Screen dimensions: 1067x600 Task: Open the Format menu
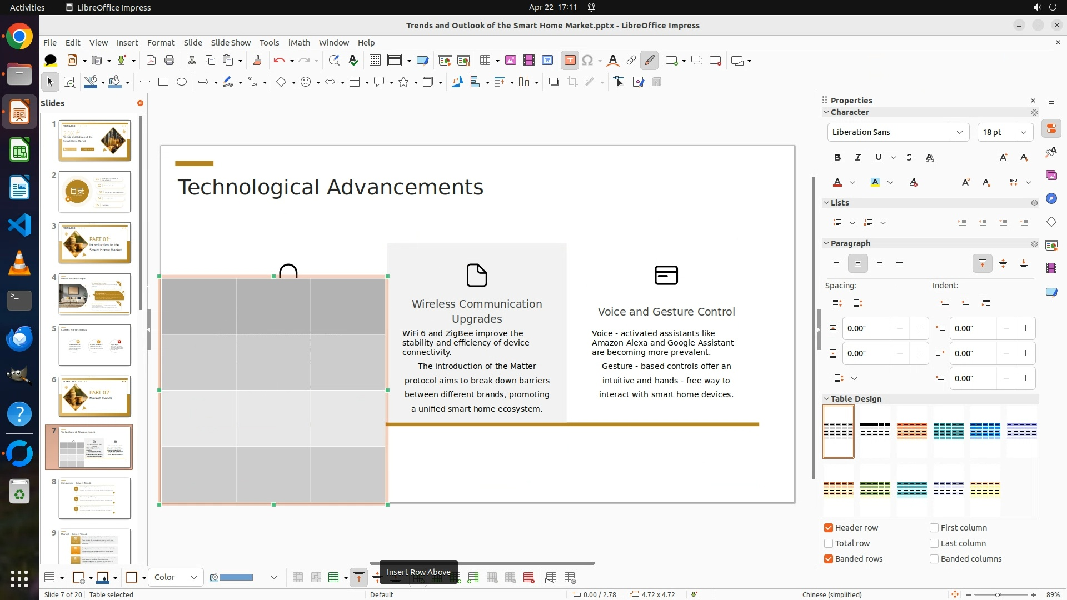(161, 42)
